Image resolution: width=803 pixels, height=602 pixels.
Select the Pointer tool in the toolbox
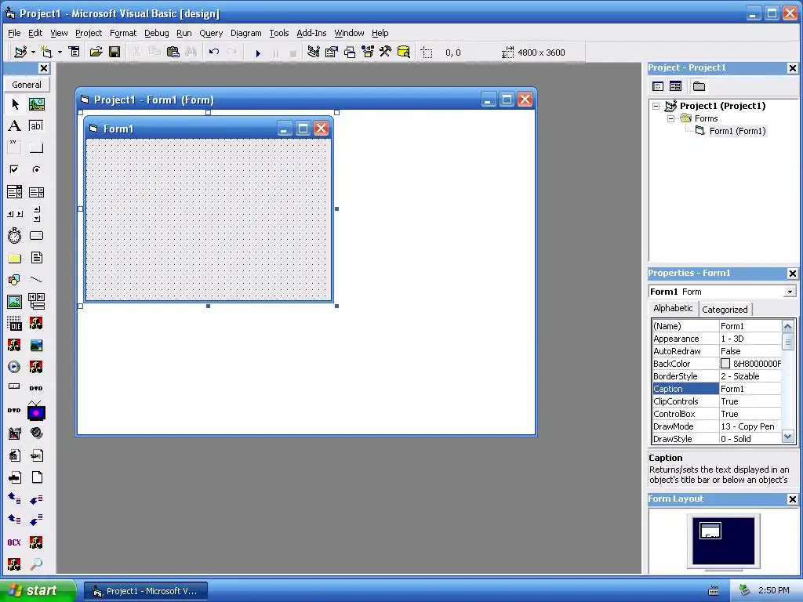[x=15, y=104]
